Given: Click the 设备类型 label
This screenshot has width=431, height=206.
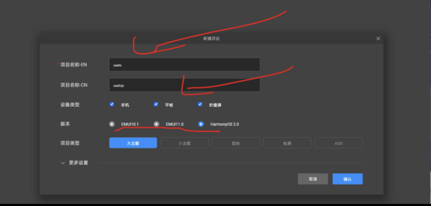Looking at the screenshot, I should point(70,105).
